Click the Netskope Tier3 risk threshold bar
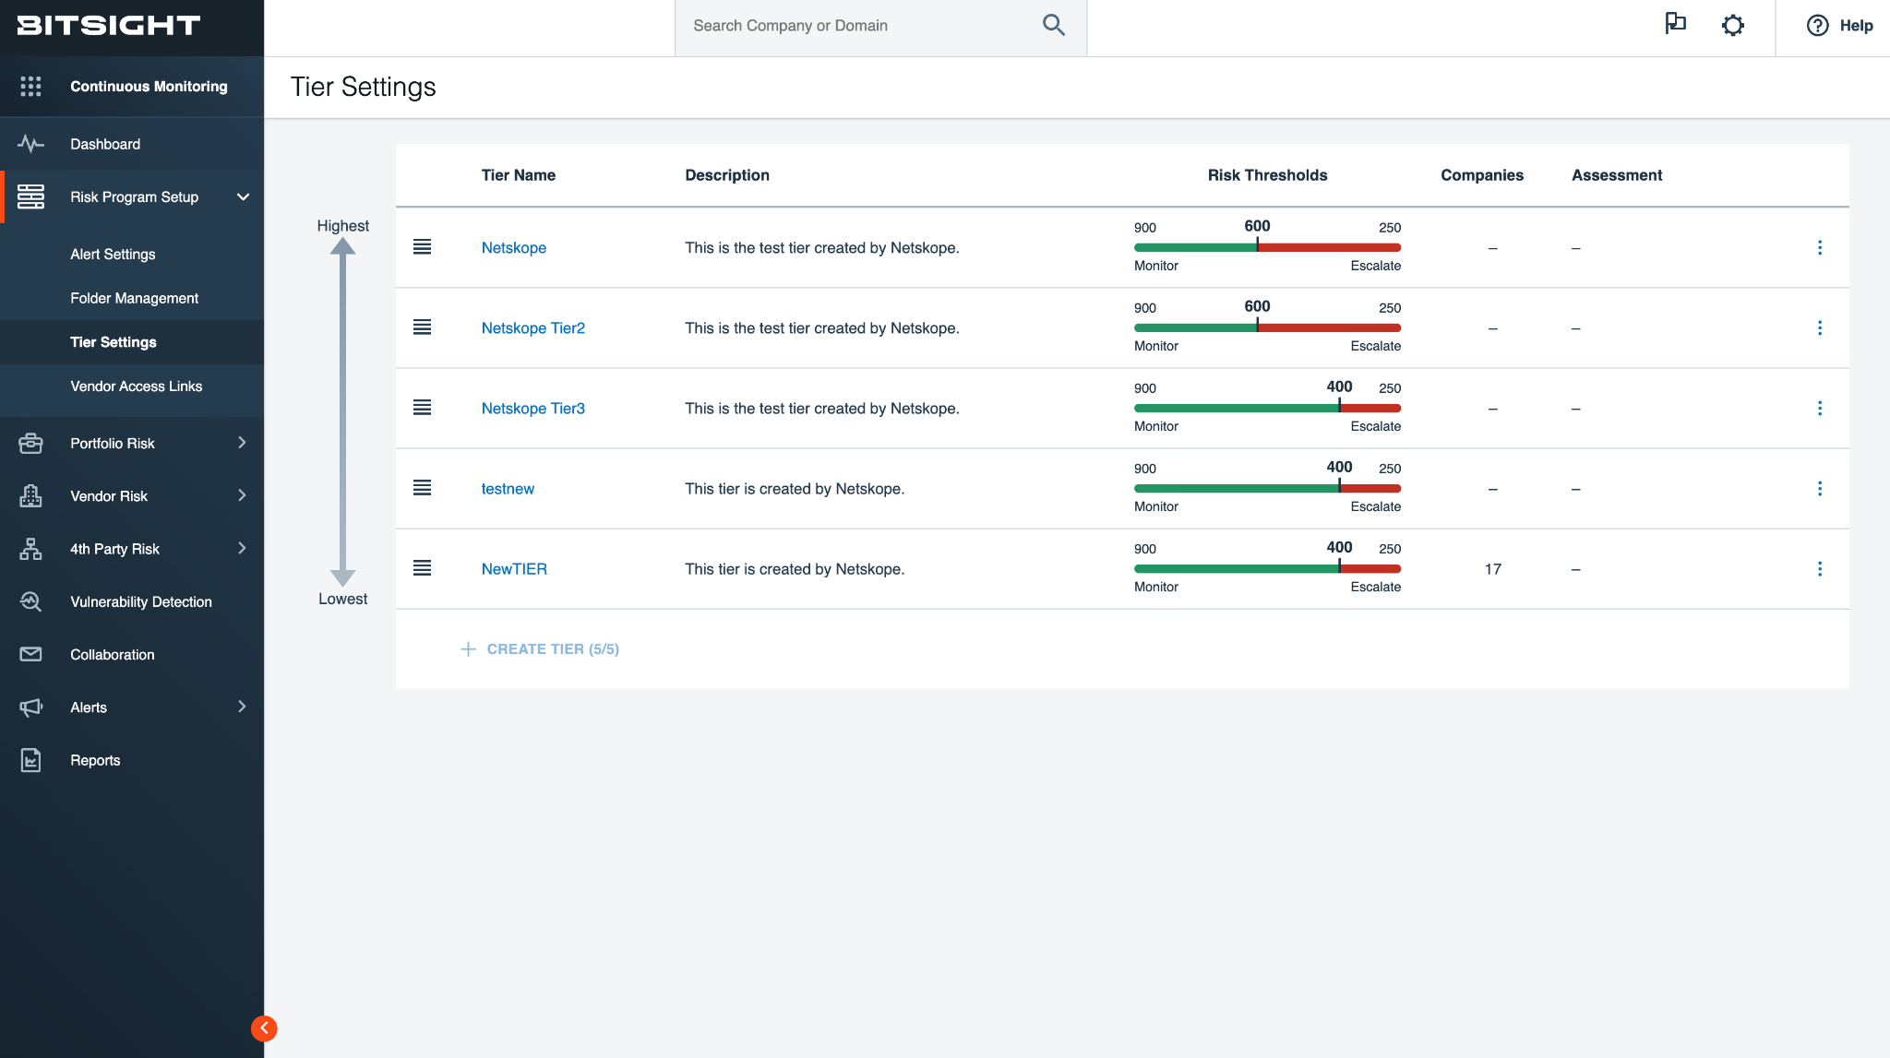Screen dimensions: 1890x1058 pyautogui.click(x=1267, y=408)
